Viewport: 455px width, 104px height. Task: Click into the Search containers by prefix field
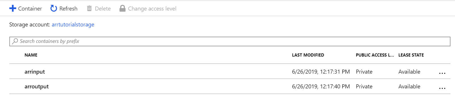tap(230, 41)
